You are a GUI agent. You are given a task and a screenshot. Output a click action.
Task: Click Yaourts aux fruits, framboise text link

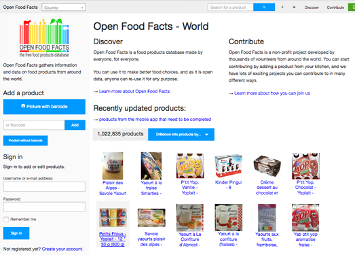click(267, 239)
